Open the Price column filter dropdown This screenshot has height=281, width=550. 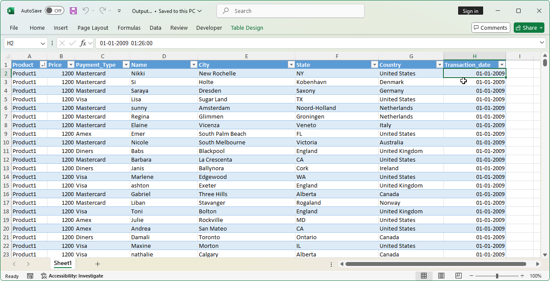(71, 65)
